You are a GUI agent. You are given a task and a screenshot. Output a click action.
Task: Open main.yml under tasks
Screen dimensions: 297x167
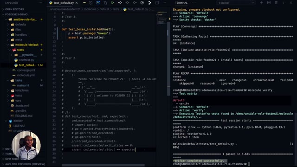23,85
